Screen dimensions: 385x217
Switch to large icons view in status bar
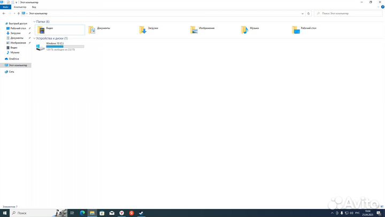(382, 207)
